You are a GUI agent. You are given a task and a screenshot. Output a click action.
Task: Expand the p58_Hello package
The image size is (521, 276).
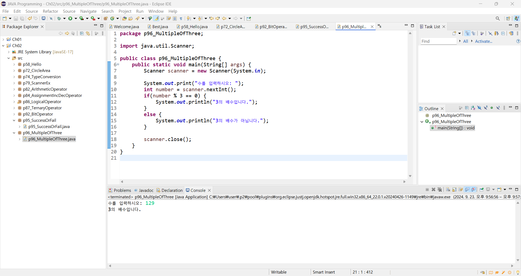coord(14,64)
